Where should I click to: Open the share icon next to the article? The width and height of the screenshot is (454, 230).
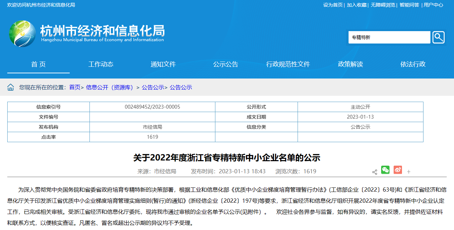coord(374,172)
